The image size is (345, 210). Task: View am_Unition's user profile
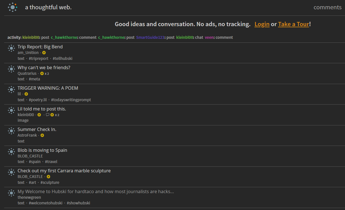(x=28, y=53)
